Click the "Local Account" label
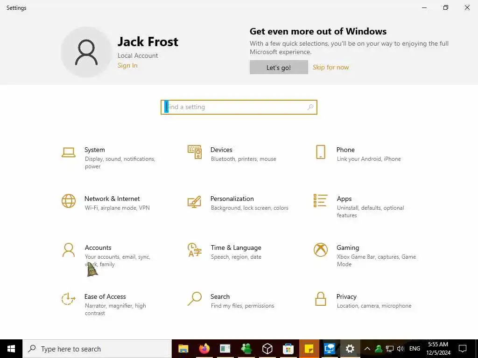Screen dimensions: 478x358 (x=138, y=56)
